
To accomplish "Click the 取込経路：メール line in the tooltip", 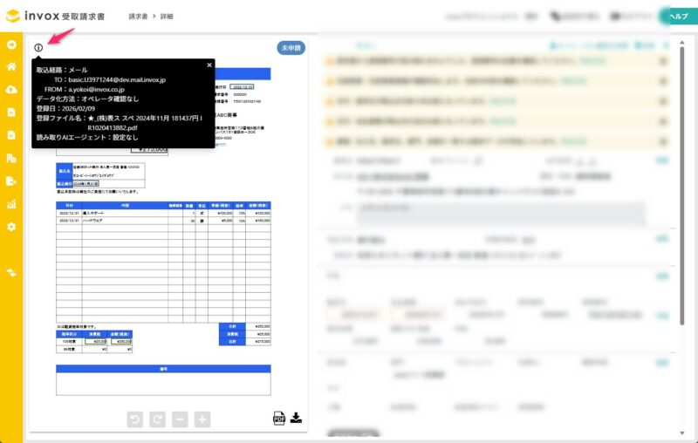I will (62, 70).
